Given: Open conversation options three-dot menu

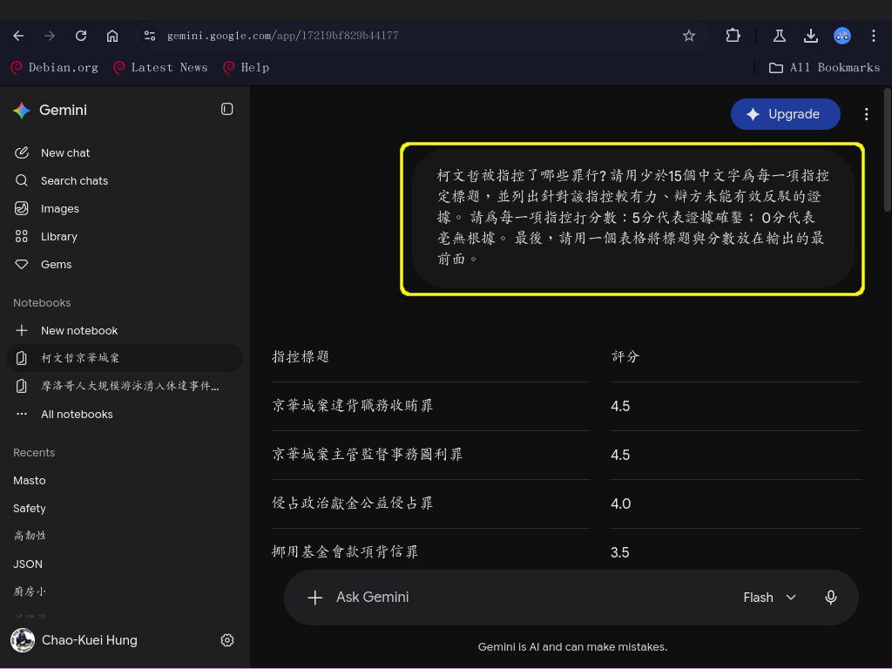Looking at the screenshot, I should (867, 114).
